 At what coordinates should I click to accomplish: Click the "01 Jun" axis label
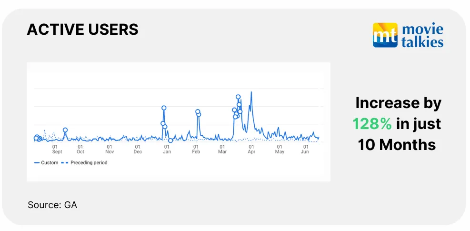click(x=305, y=149)
